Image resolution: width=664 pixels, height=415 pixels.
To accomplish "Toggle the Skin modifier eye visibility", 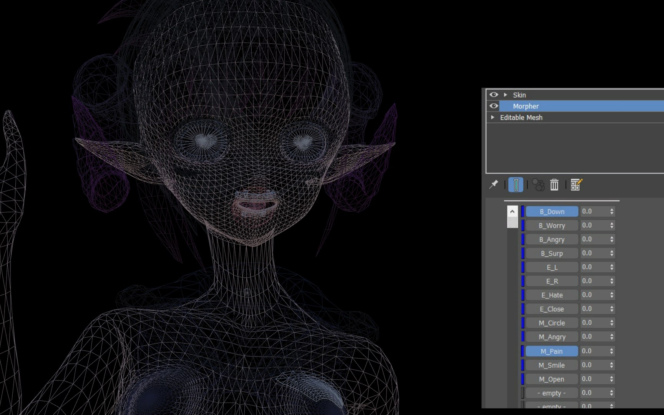I will 494,95.
